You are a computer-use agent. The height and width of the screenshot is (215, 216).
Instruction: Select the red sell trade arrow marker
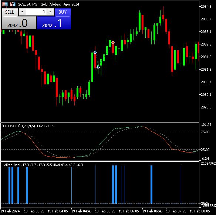[x=113, y=43]
